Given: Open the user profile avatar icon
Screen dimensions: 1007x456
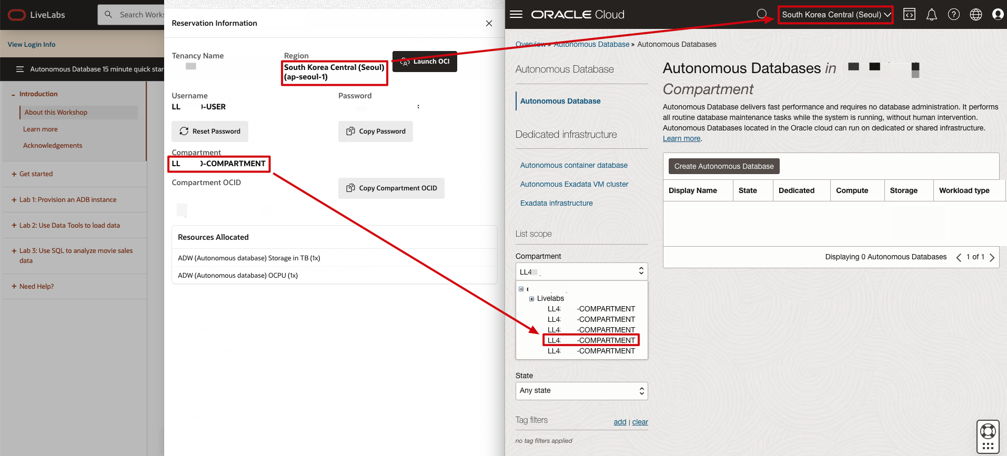Looking at the screenshot, I should pyautogui.click(x=998, y=14).
